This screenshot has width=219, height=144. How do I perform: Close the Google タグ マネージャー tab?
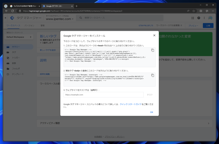point(72,6)
